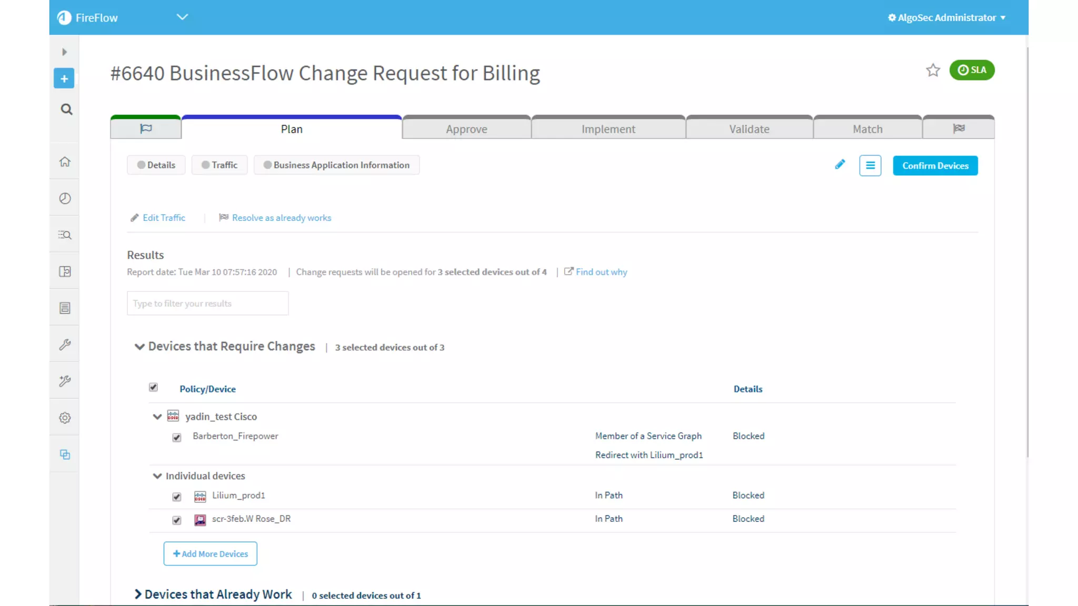The image size is (1078, 606).
Task: Click the filter results input field
Action: (x=207, y=304)
